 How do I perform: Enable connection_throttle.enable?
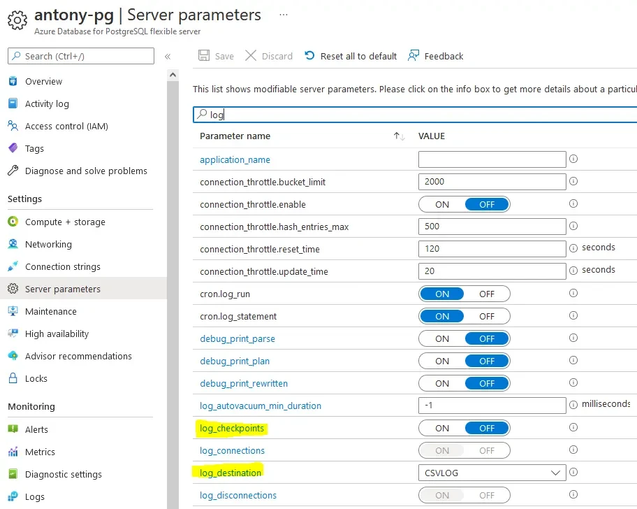tap(442, 203)
